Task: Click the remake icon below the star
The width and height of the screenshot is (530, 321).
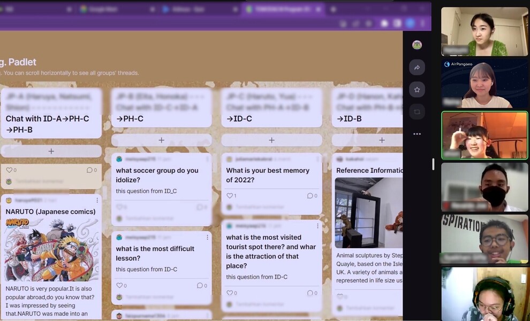Action: tap(417, 112)
